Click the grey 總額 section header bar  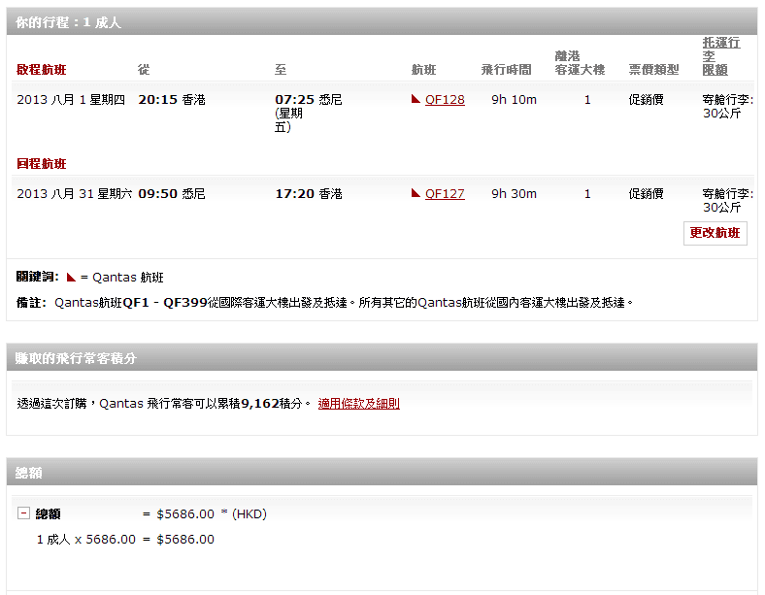point(382,473)
